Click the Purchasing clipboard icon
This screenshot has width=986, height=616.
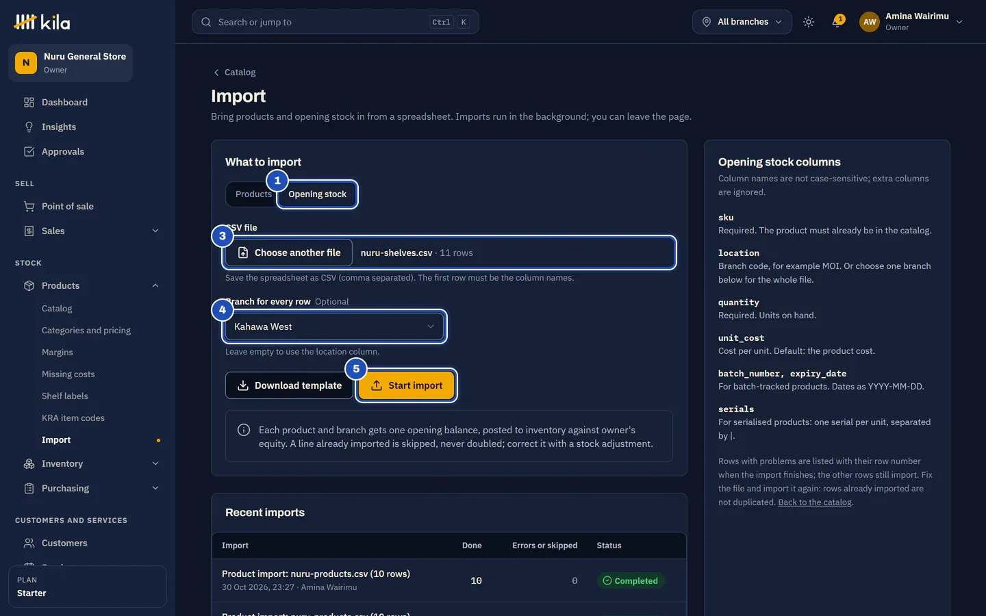[x=29, y=488]
